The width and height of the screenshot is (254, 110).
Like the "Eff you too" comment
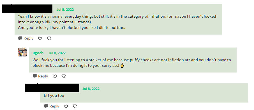point(66,106)
